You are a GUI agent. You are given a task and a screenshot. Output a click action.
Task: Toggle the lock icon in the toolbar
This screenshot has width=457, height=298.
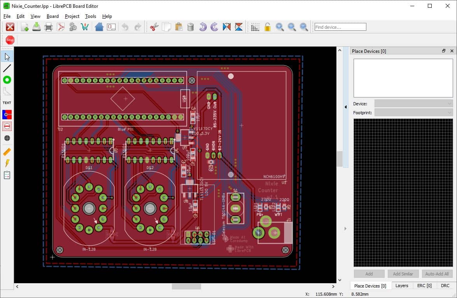(x=267, y=27)
